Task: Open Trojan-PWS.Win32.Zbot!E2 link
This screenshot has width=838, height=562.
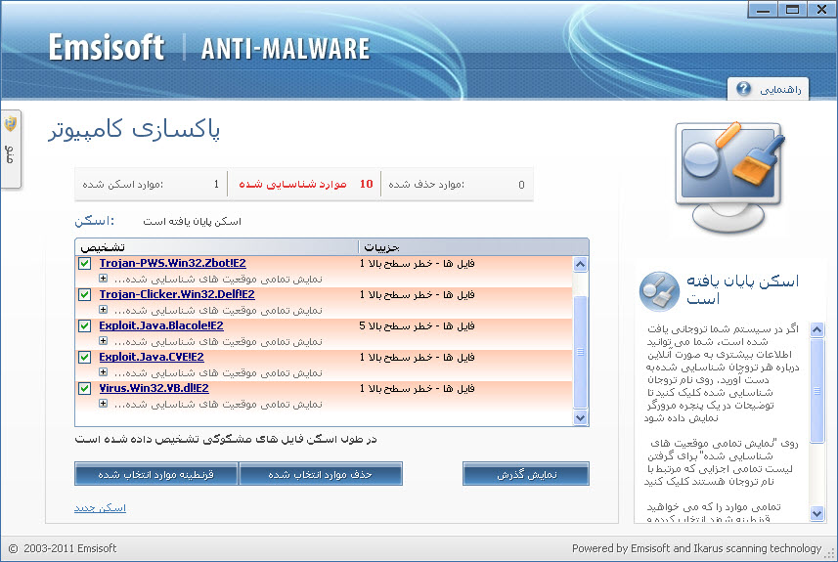Action: pyautogui.click(x=173, y=263)
